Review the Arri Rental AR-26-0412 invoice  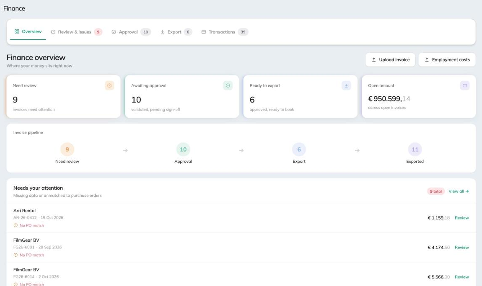coord(462,218)
